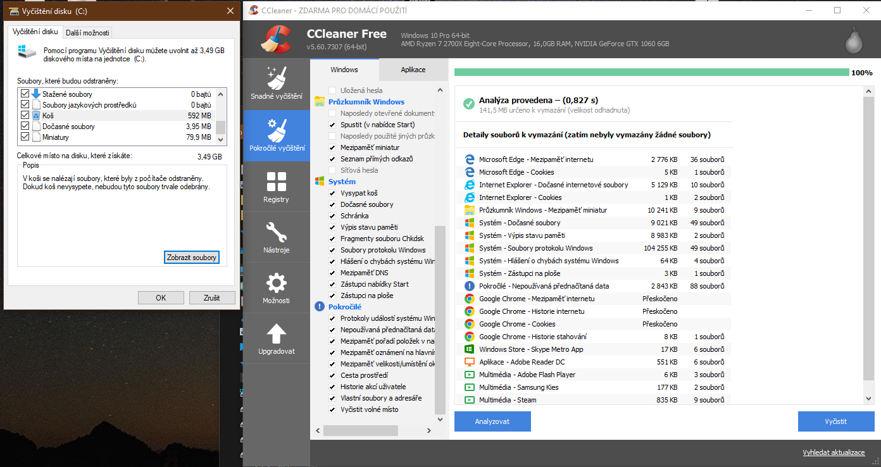Uncheck Koš in Disk Cleanup list
The width and height of the screenshot is (881, 467).
(25, 115)
